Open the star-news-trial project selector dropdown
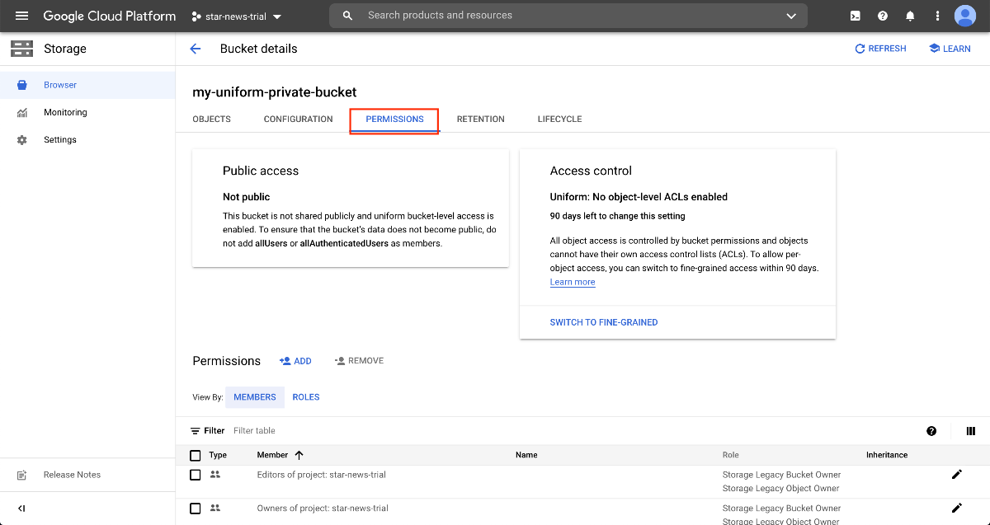Viewport: 990px width, 525px height. (x=237, y=16)
